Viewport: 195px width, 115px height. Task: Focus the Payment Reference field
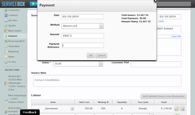click(x=82, y=45)
